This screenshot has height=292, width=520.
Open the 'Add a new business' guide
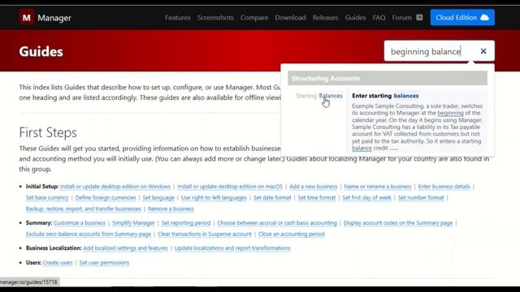(313, 187)
